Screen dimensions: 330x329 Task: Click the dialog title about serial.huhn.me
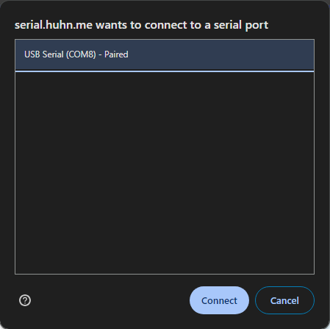(141, 25)
